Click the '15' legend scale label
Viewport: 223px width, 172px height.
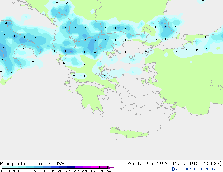tap(52, 171)
